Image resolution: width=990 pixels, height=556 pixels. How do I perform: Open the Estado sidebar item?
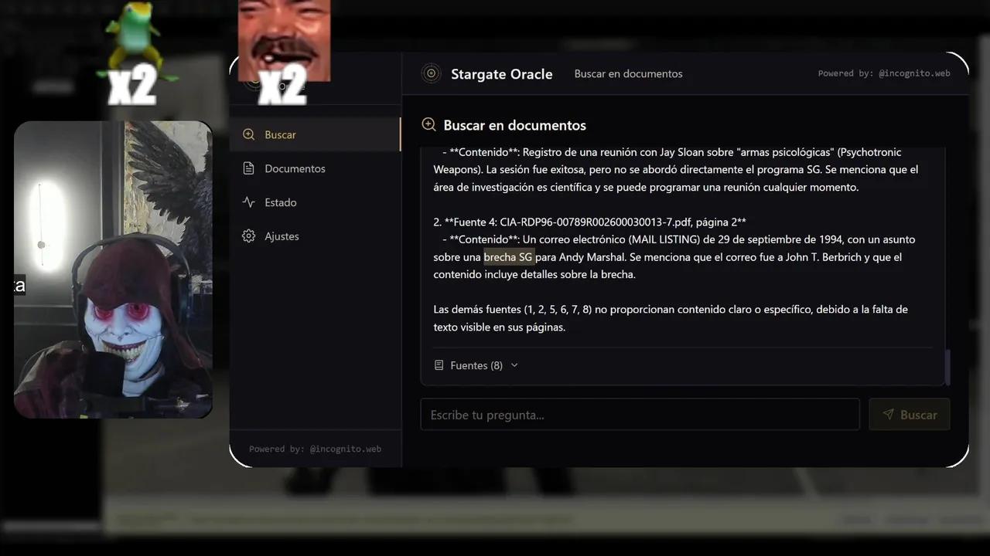(316, 202)
